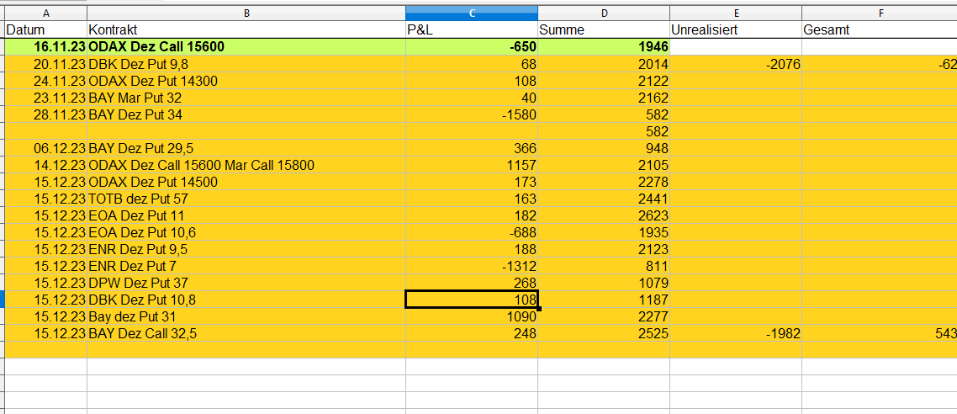
Task: Select the BAY Mar Put 32 cell
Action: pos(246,98)
